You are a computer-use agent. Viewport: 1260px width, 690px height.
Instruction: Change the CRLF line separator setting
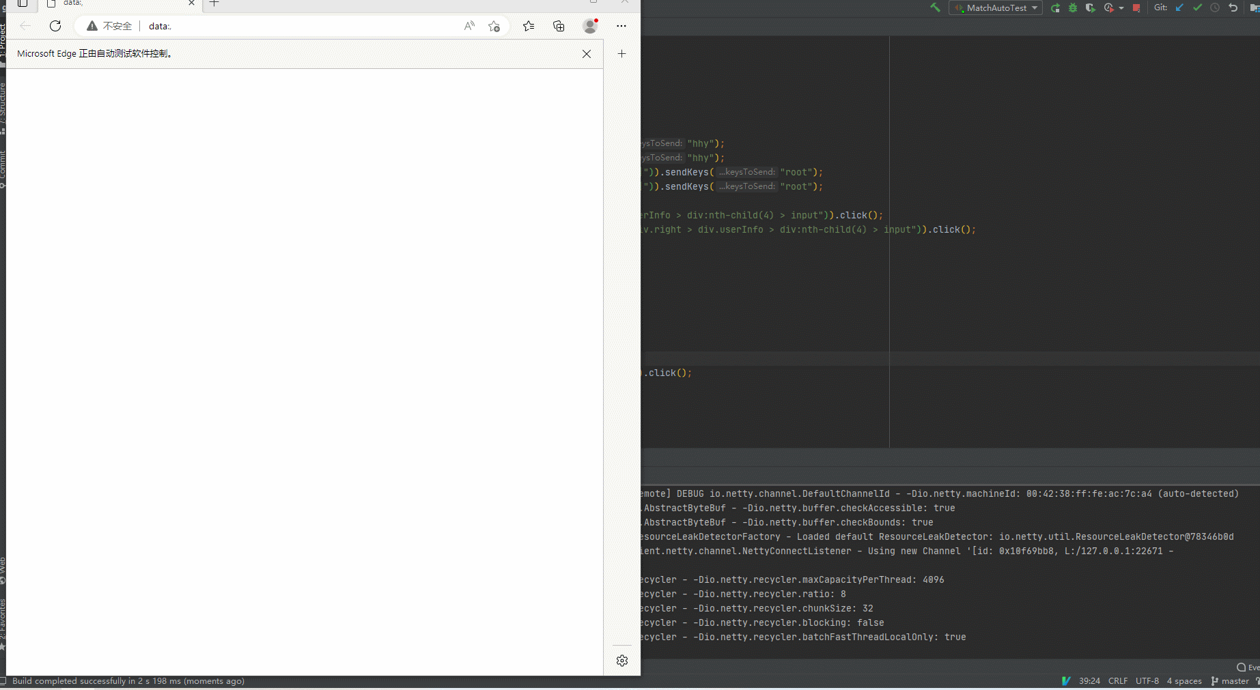[1118, 681]
